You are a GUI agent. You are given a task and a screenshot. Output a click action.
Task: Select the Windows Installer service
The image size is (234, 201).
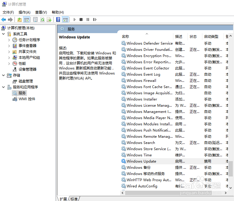point(142,99)
